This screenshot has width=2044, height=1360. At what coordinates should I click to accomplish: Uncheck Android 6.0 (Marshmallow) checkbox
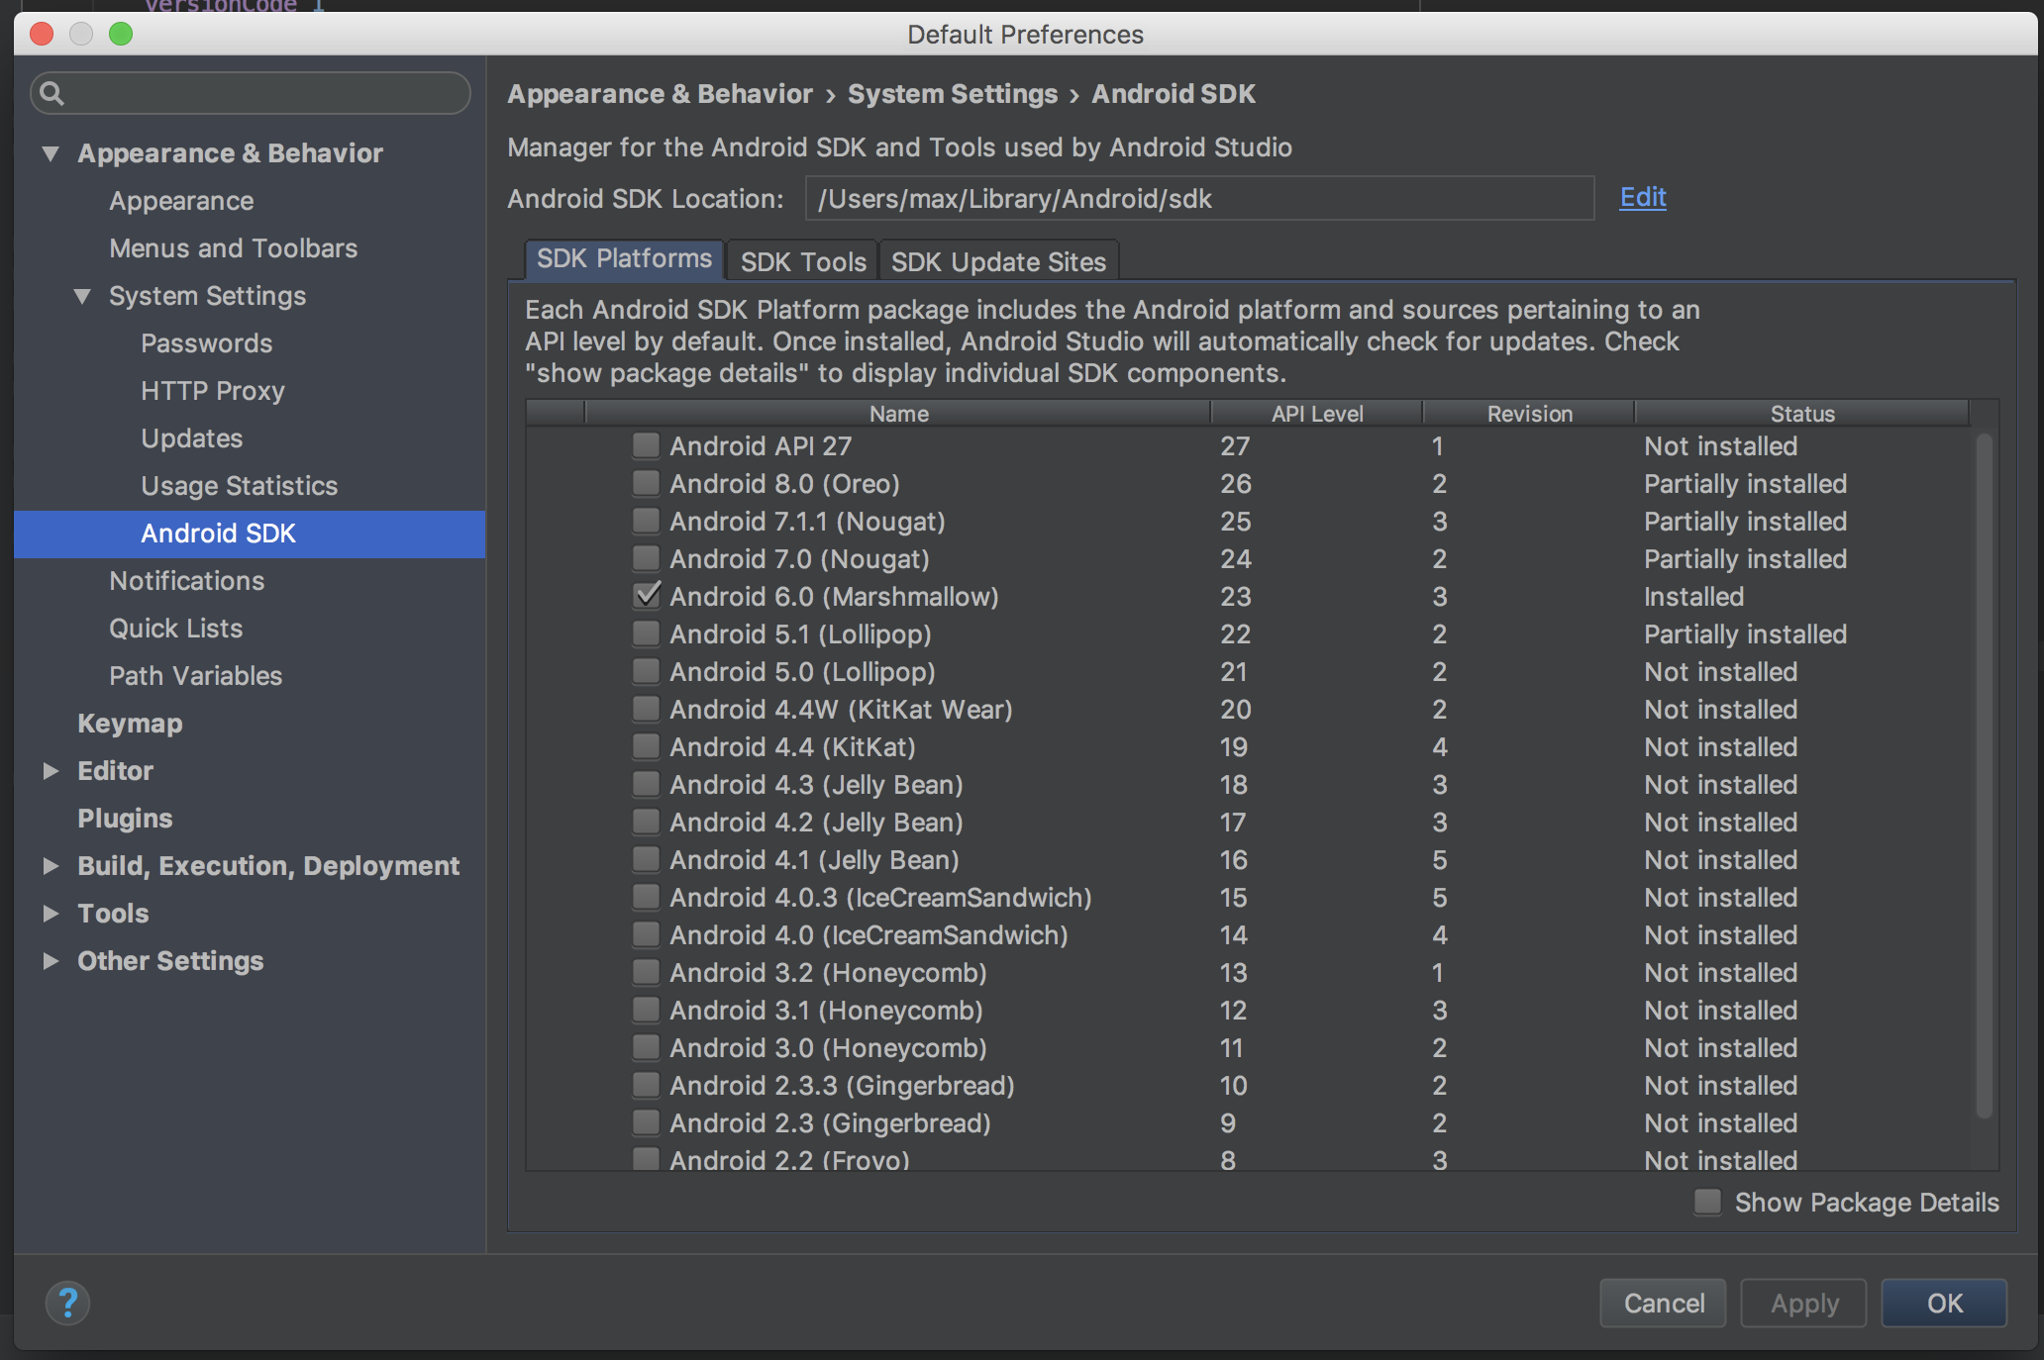(646, 596)
